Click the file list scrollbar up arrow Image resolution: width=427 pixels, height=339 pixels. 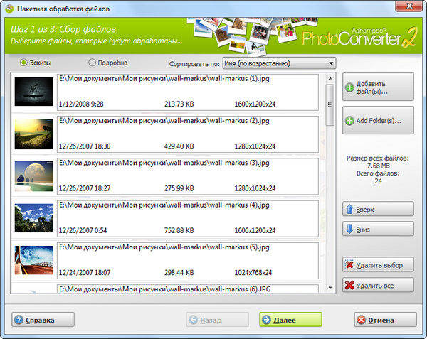point(331,80)
